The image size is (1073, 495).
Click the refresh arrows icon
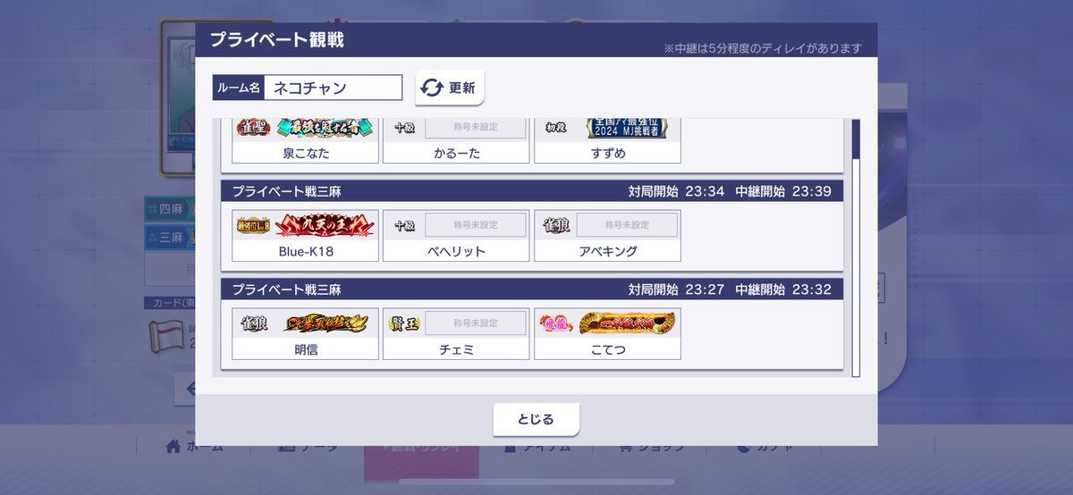pyautogui.click(x=432, y=88)
